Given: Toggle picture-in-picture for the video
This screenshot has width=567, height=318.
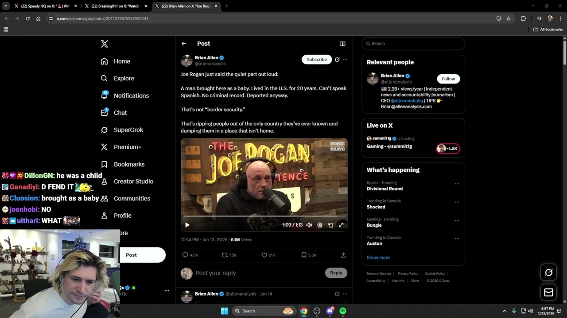Looking at the screenshot, I should [x=330, y=225].
